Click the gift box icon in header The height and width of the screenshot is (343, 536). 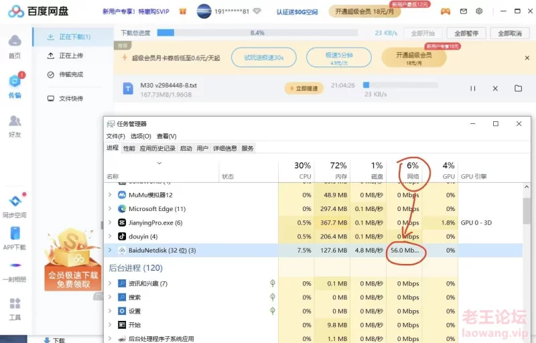[183, 11]
